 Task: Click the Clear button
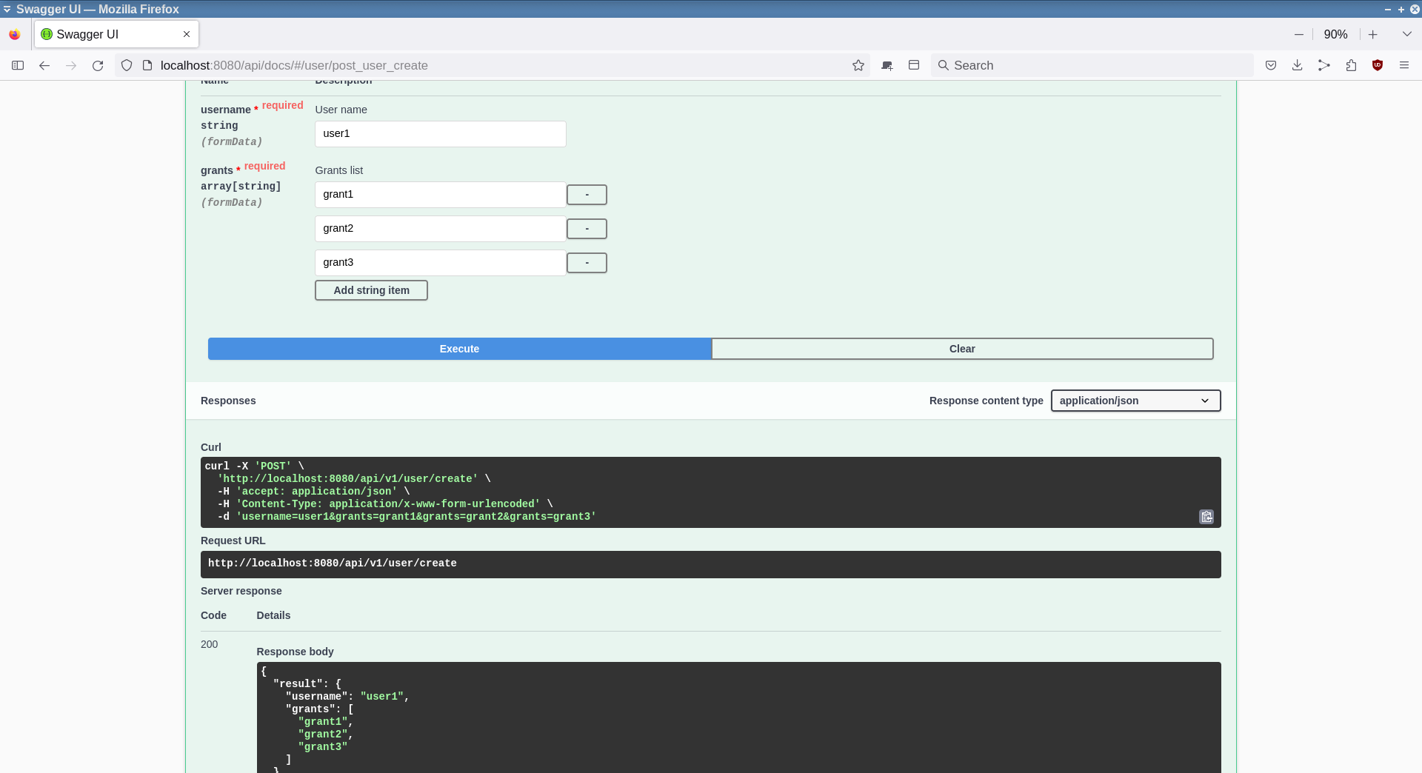(961, 349)
